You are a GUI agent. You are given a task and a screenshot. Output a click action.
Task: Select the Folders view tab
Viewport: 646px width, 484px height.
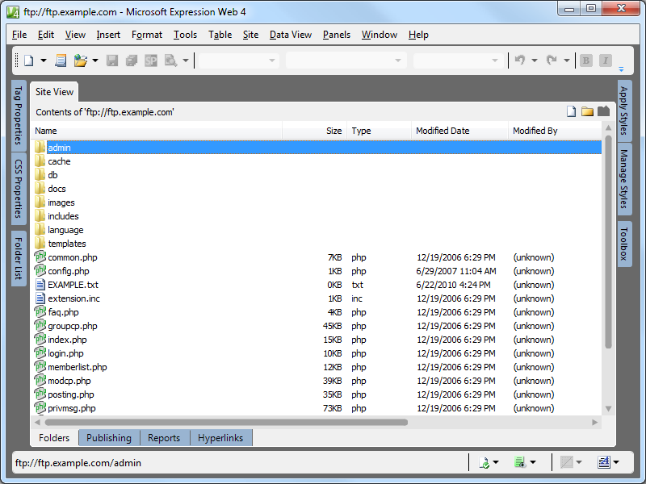pyautogui.click(x=54, y=437)
